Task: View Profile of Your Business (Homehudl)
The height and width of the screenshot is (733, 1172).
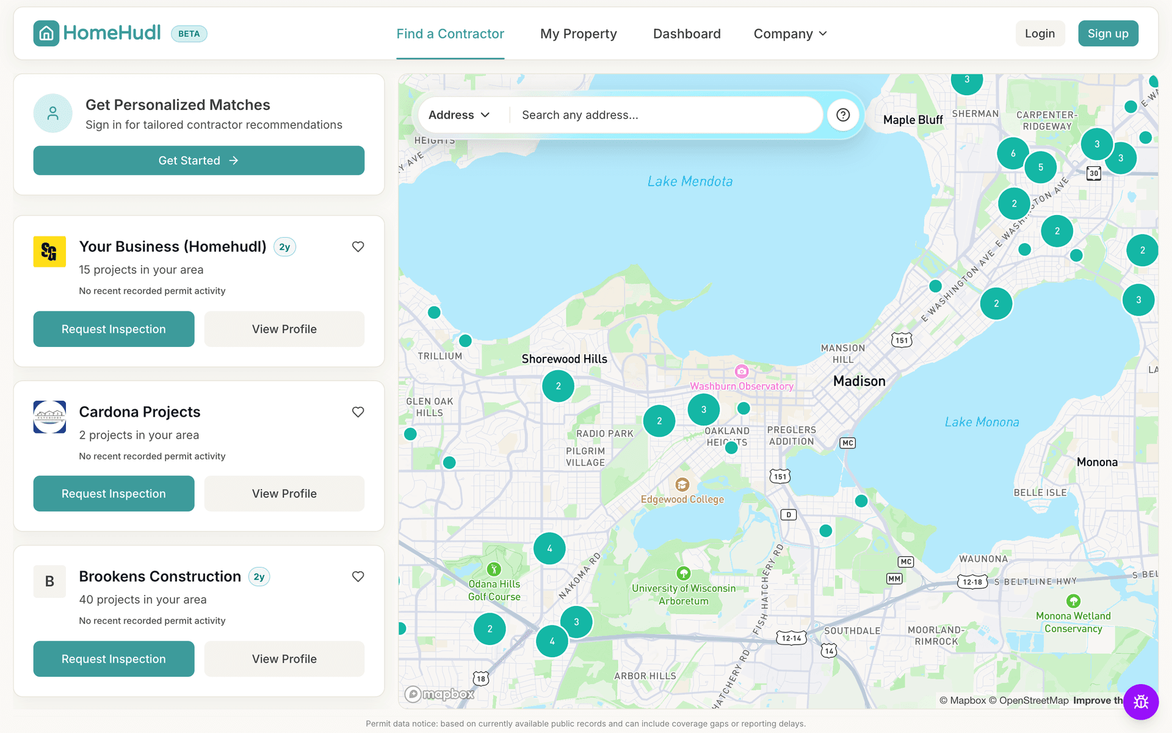Action: [284, 329]
